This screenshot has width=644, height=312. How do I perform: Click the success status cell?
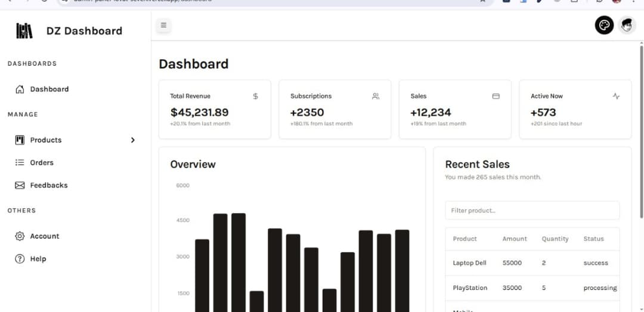(x=596, y=263)
